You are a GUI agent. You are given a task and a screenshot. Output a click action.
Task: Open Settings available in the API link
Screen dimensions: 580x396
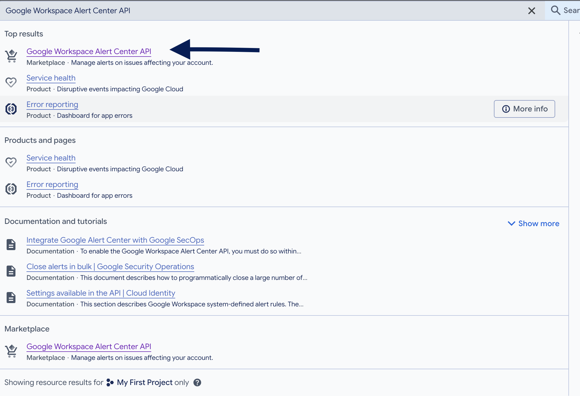101,293
